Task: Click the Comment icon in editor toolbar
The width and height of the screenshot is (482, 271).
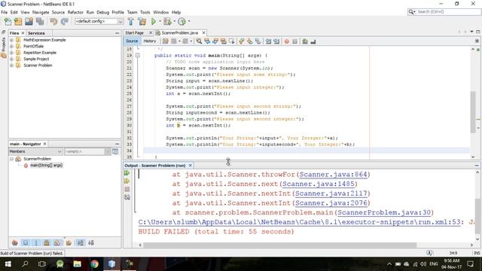Action: [305, 41]
